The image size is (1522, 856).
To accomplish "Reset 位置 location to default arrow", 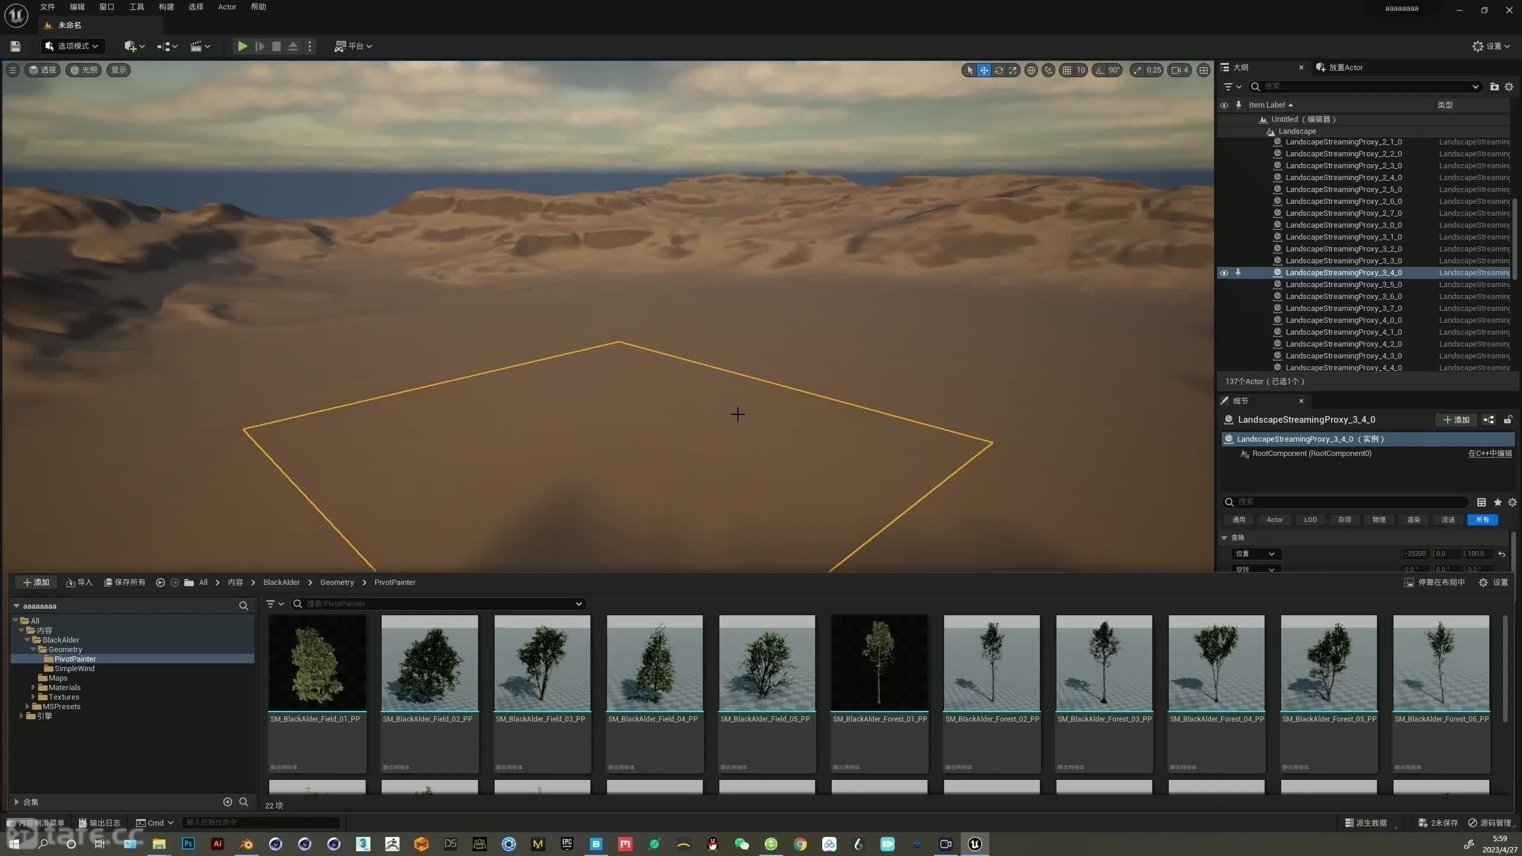I will [x=1502, y=554].
